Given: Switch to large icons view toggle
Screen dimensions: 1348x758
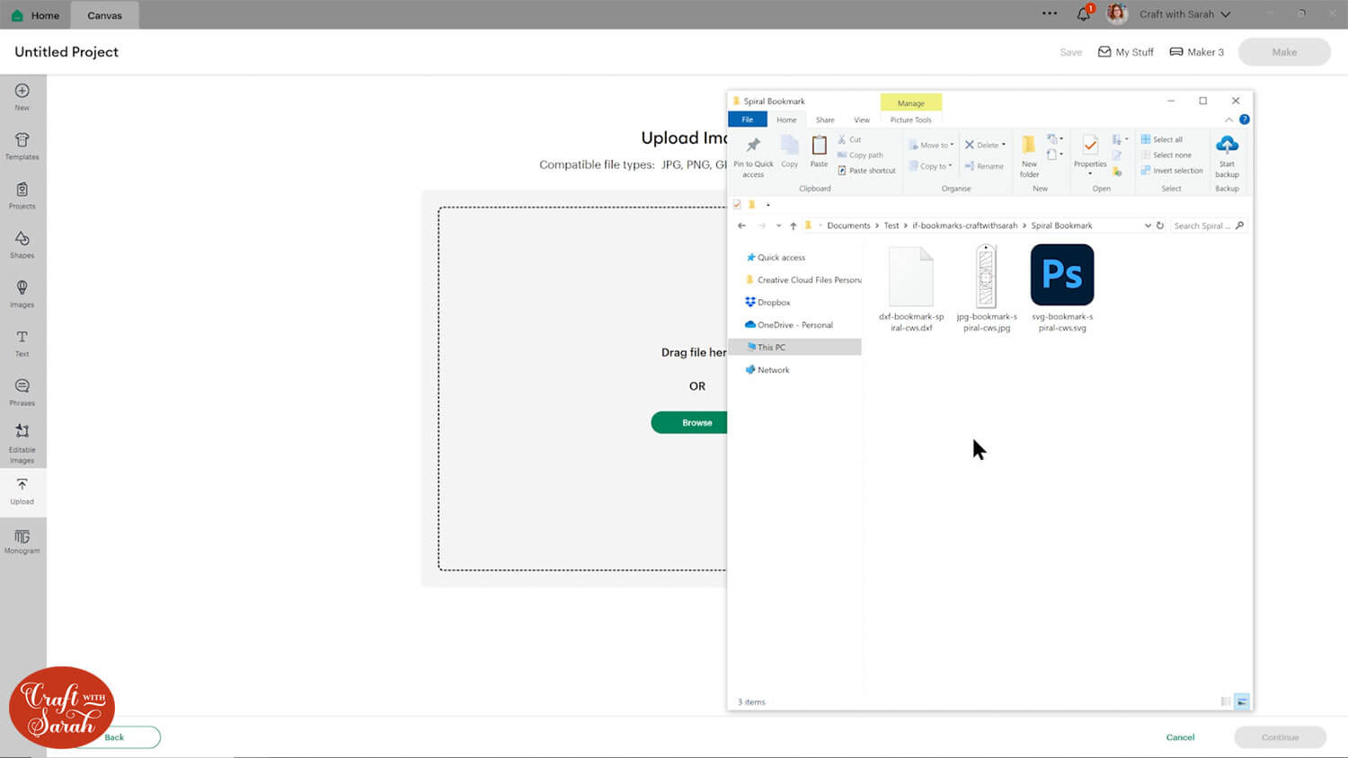Looking at the screenshot, I should pos(1242,701).
